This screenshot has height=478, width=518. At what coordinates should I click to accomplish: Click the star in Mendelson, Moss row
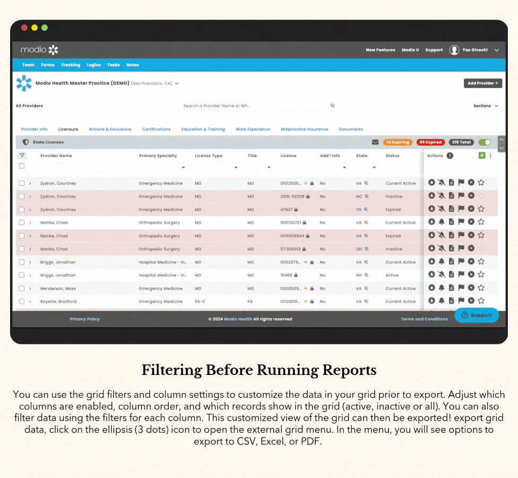coord(481,287)
